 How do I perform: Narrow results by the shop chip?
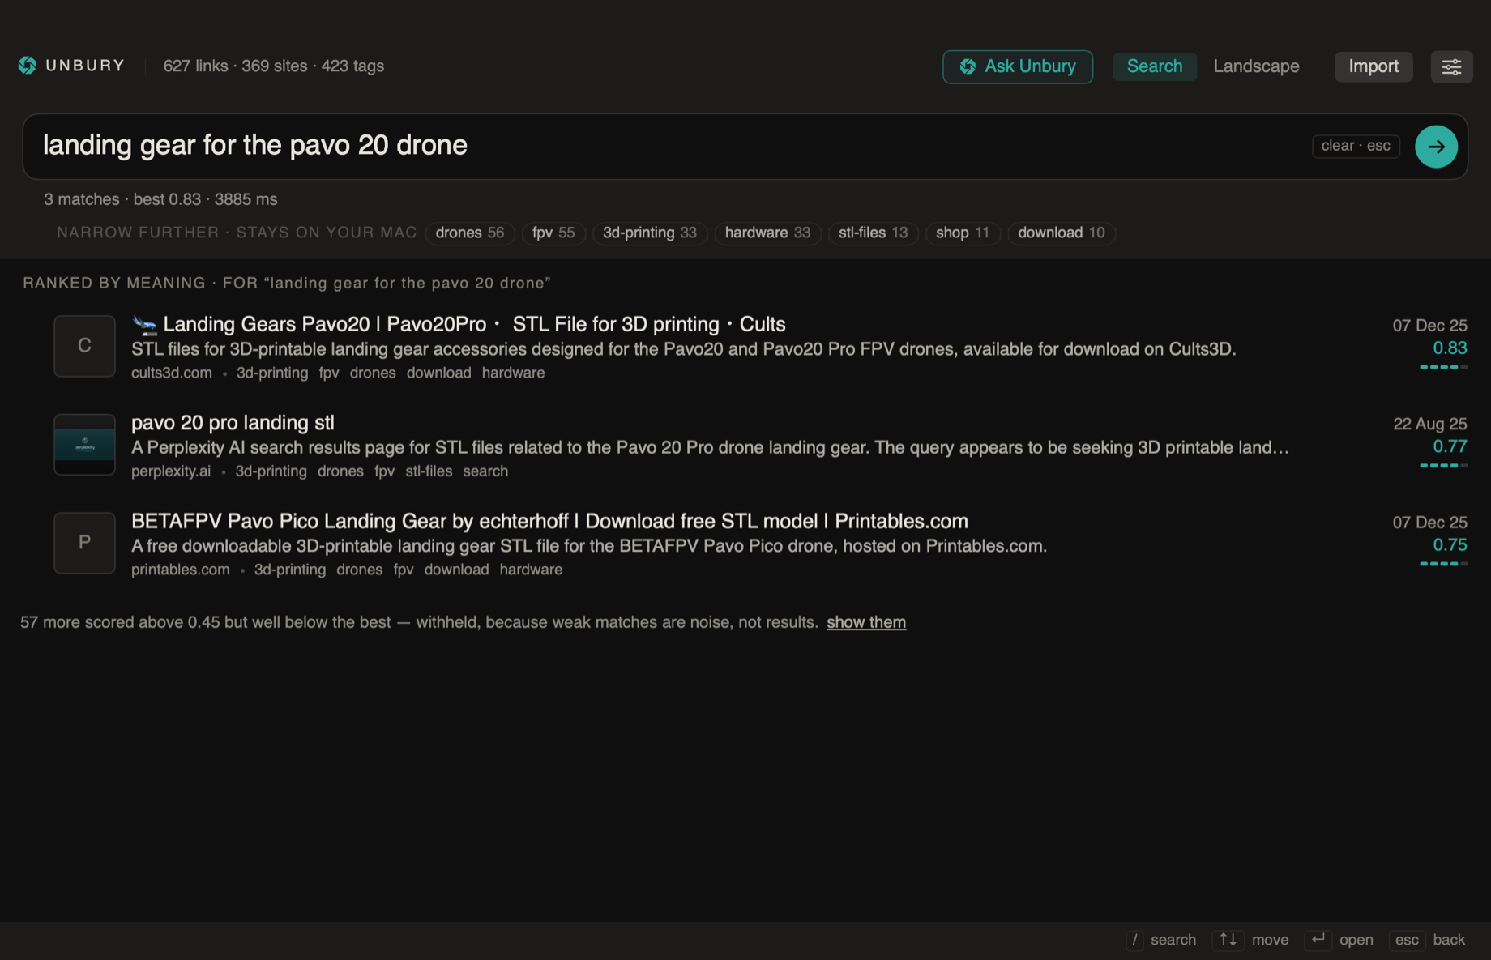click(963, 233)
